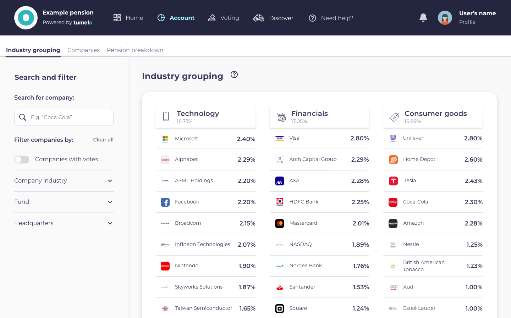The width and height of the screenshot is (511, 318).
Task: Toggle Companies with votes switch
Action: pyautogui.click(x=22, y=160)
